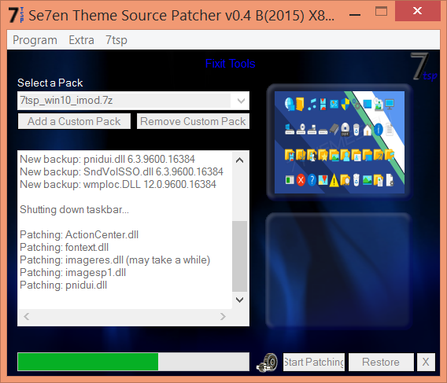The height and width of the screenshot is (383, 447).
Task: Click the 'Select a Pack' label
Action: (x=50, y=83)
